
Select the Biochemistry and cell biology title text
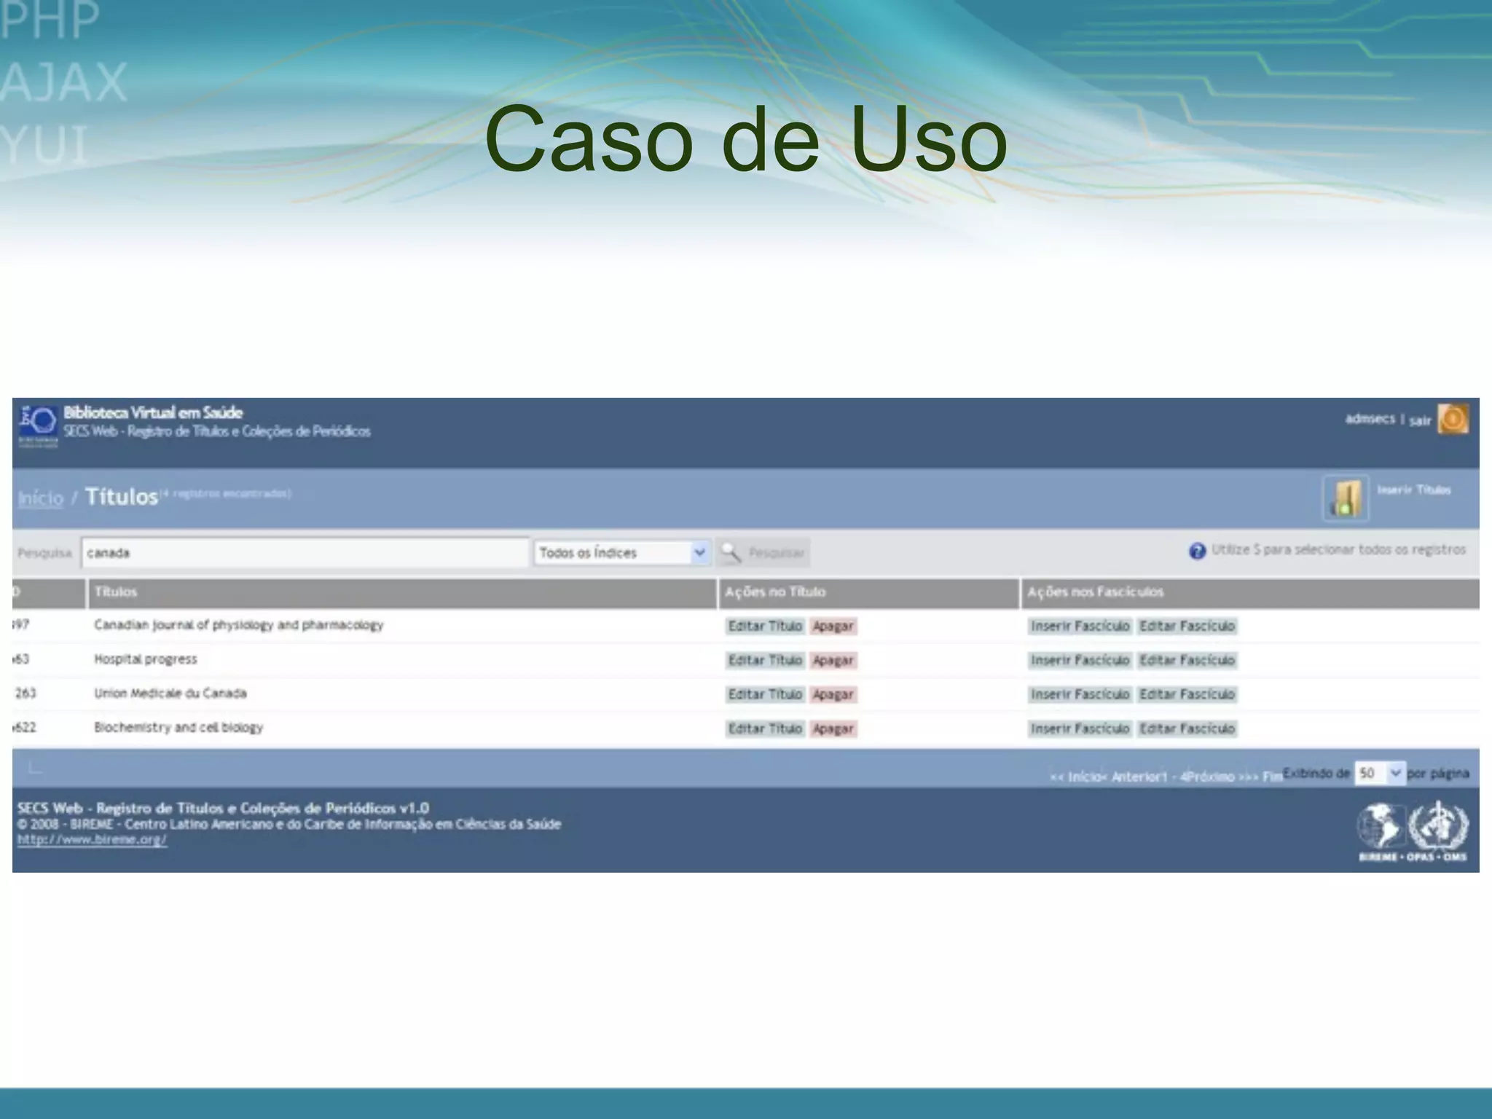click(x=178, y=727)
